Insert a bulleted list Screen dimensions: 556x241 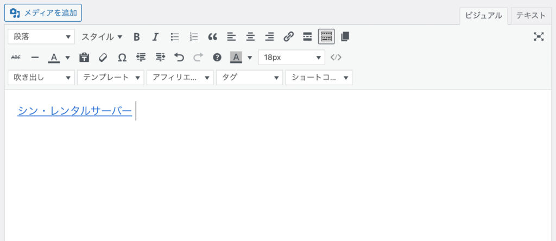click(x=174, y=36)
